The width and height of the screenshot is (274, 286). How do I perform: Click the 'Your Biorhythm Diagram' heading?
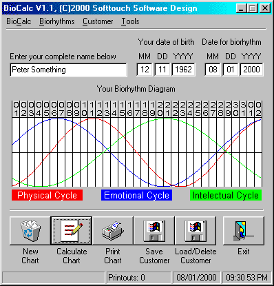point(136,89)
